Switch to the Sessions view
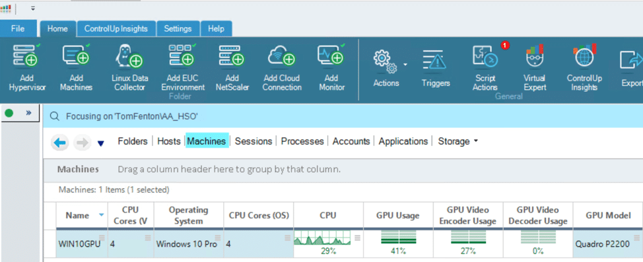This screenshot has width=643, height=262. (x=254, y=141)
